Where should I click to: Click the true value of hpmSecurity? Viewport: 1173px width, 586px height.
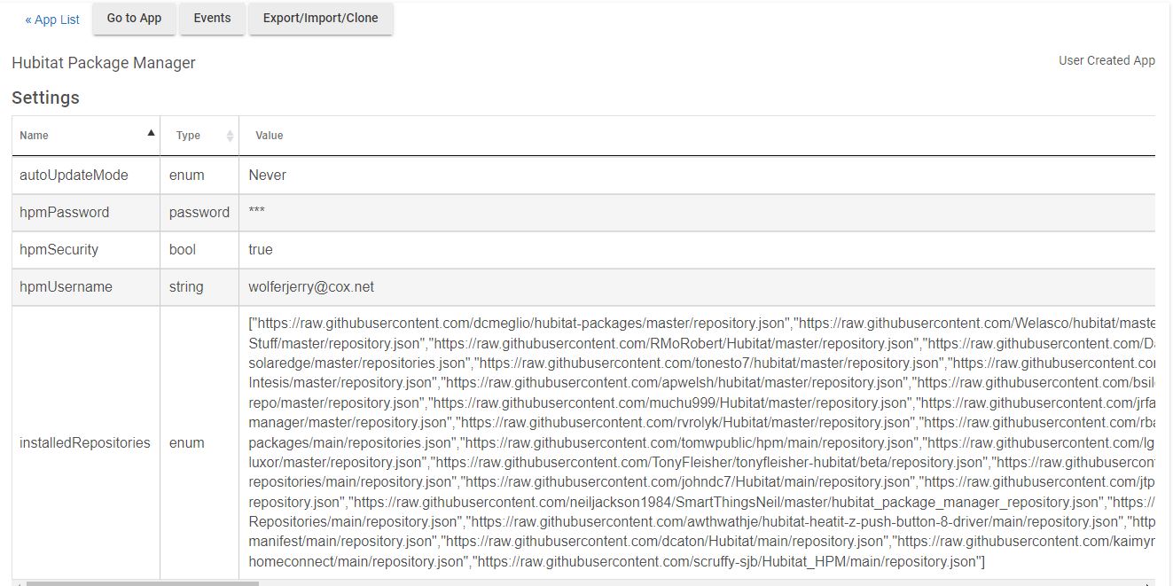tap(261, 250)
